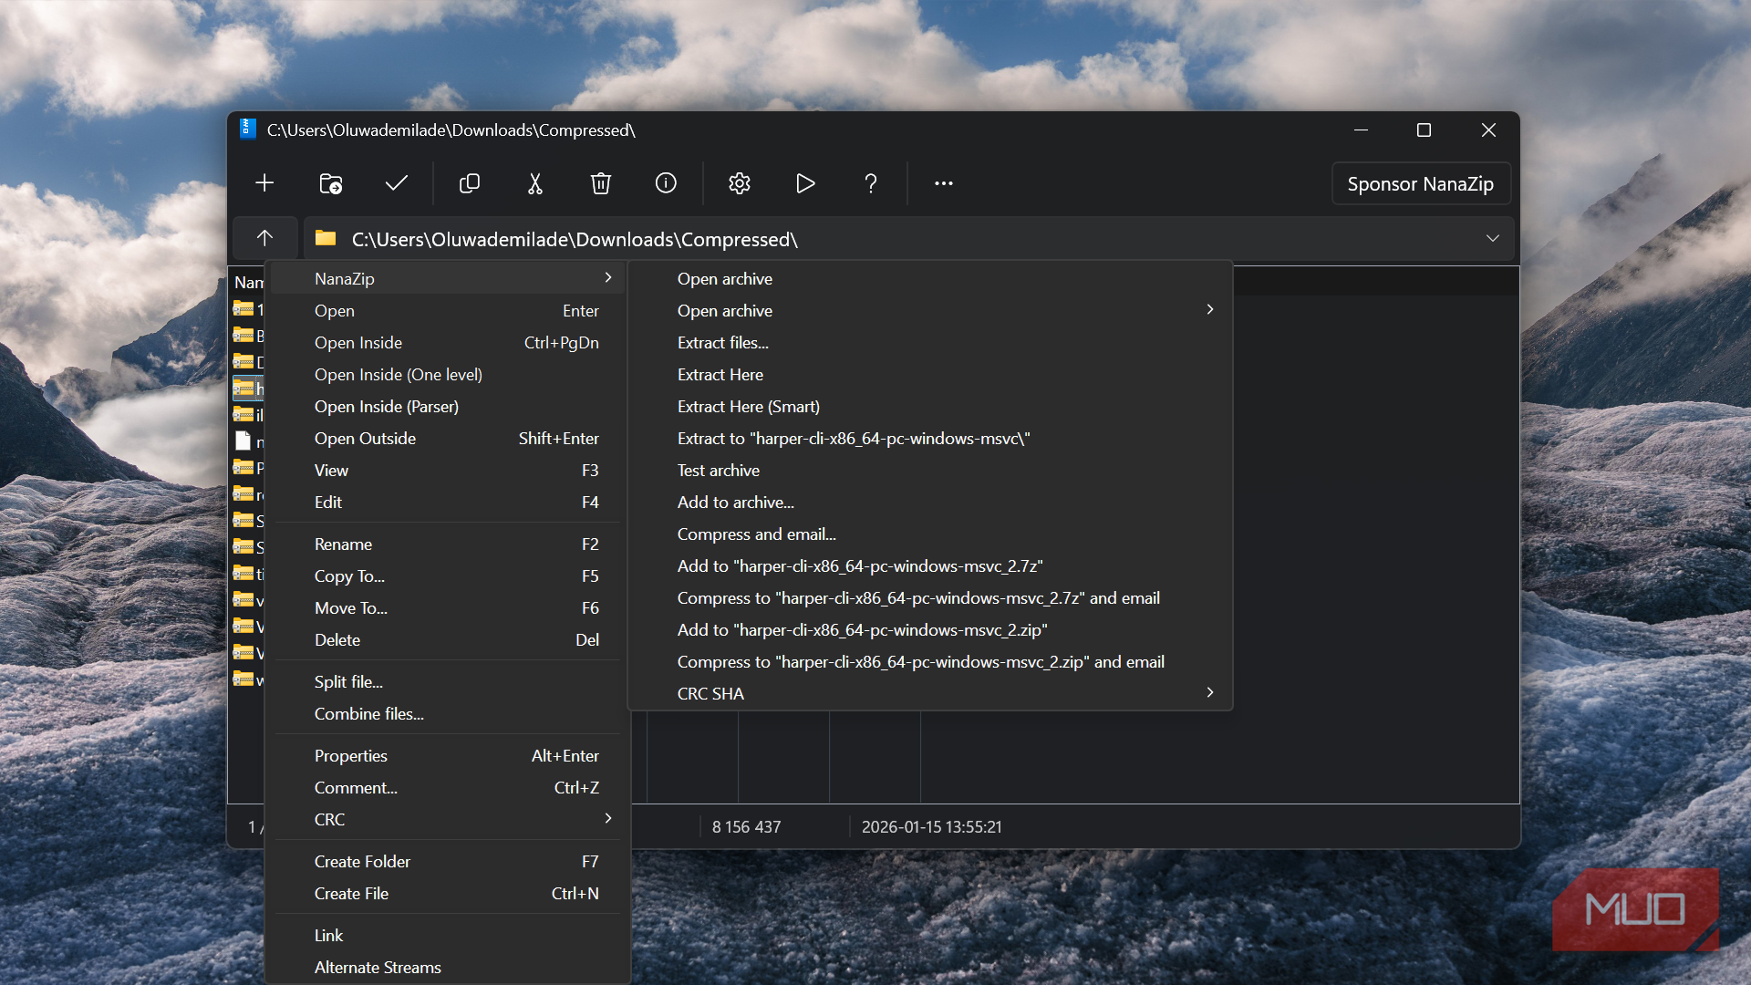Click the NanaZip app icon in title bar
This screenshot has height=985, width=1751.
pyautogui.click(x=247, y=130)
